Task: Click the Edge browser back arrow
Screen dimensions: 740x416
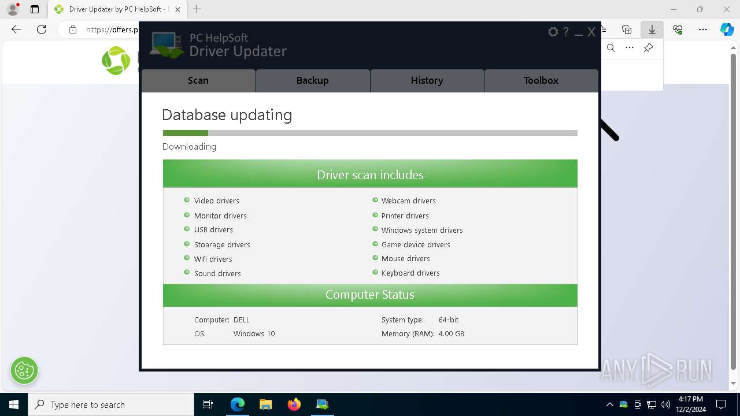Action: coord(16,29)
